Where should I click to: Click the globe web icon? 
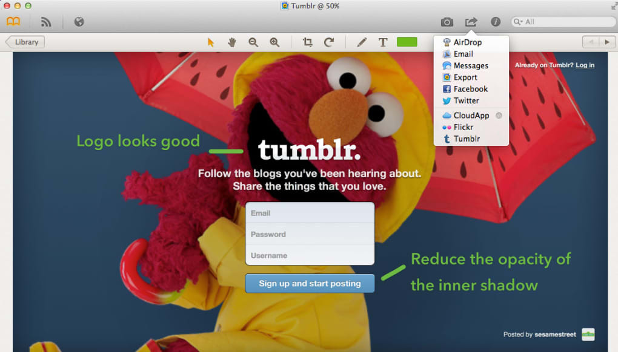[x=79, y=22]
